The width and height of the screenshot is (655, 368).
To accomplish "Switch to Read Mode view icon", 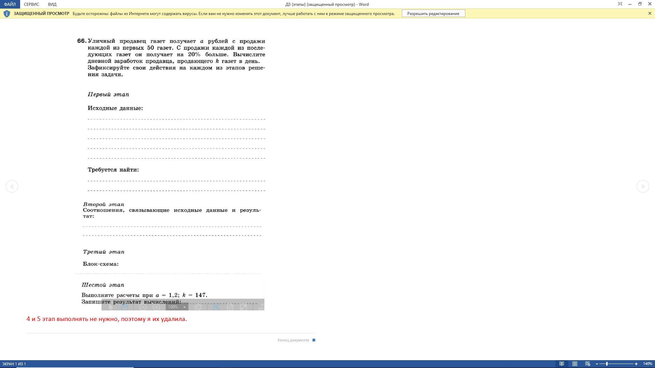I will [x=562, y=364].
